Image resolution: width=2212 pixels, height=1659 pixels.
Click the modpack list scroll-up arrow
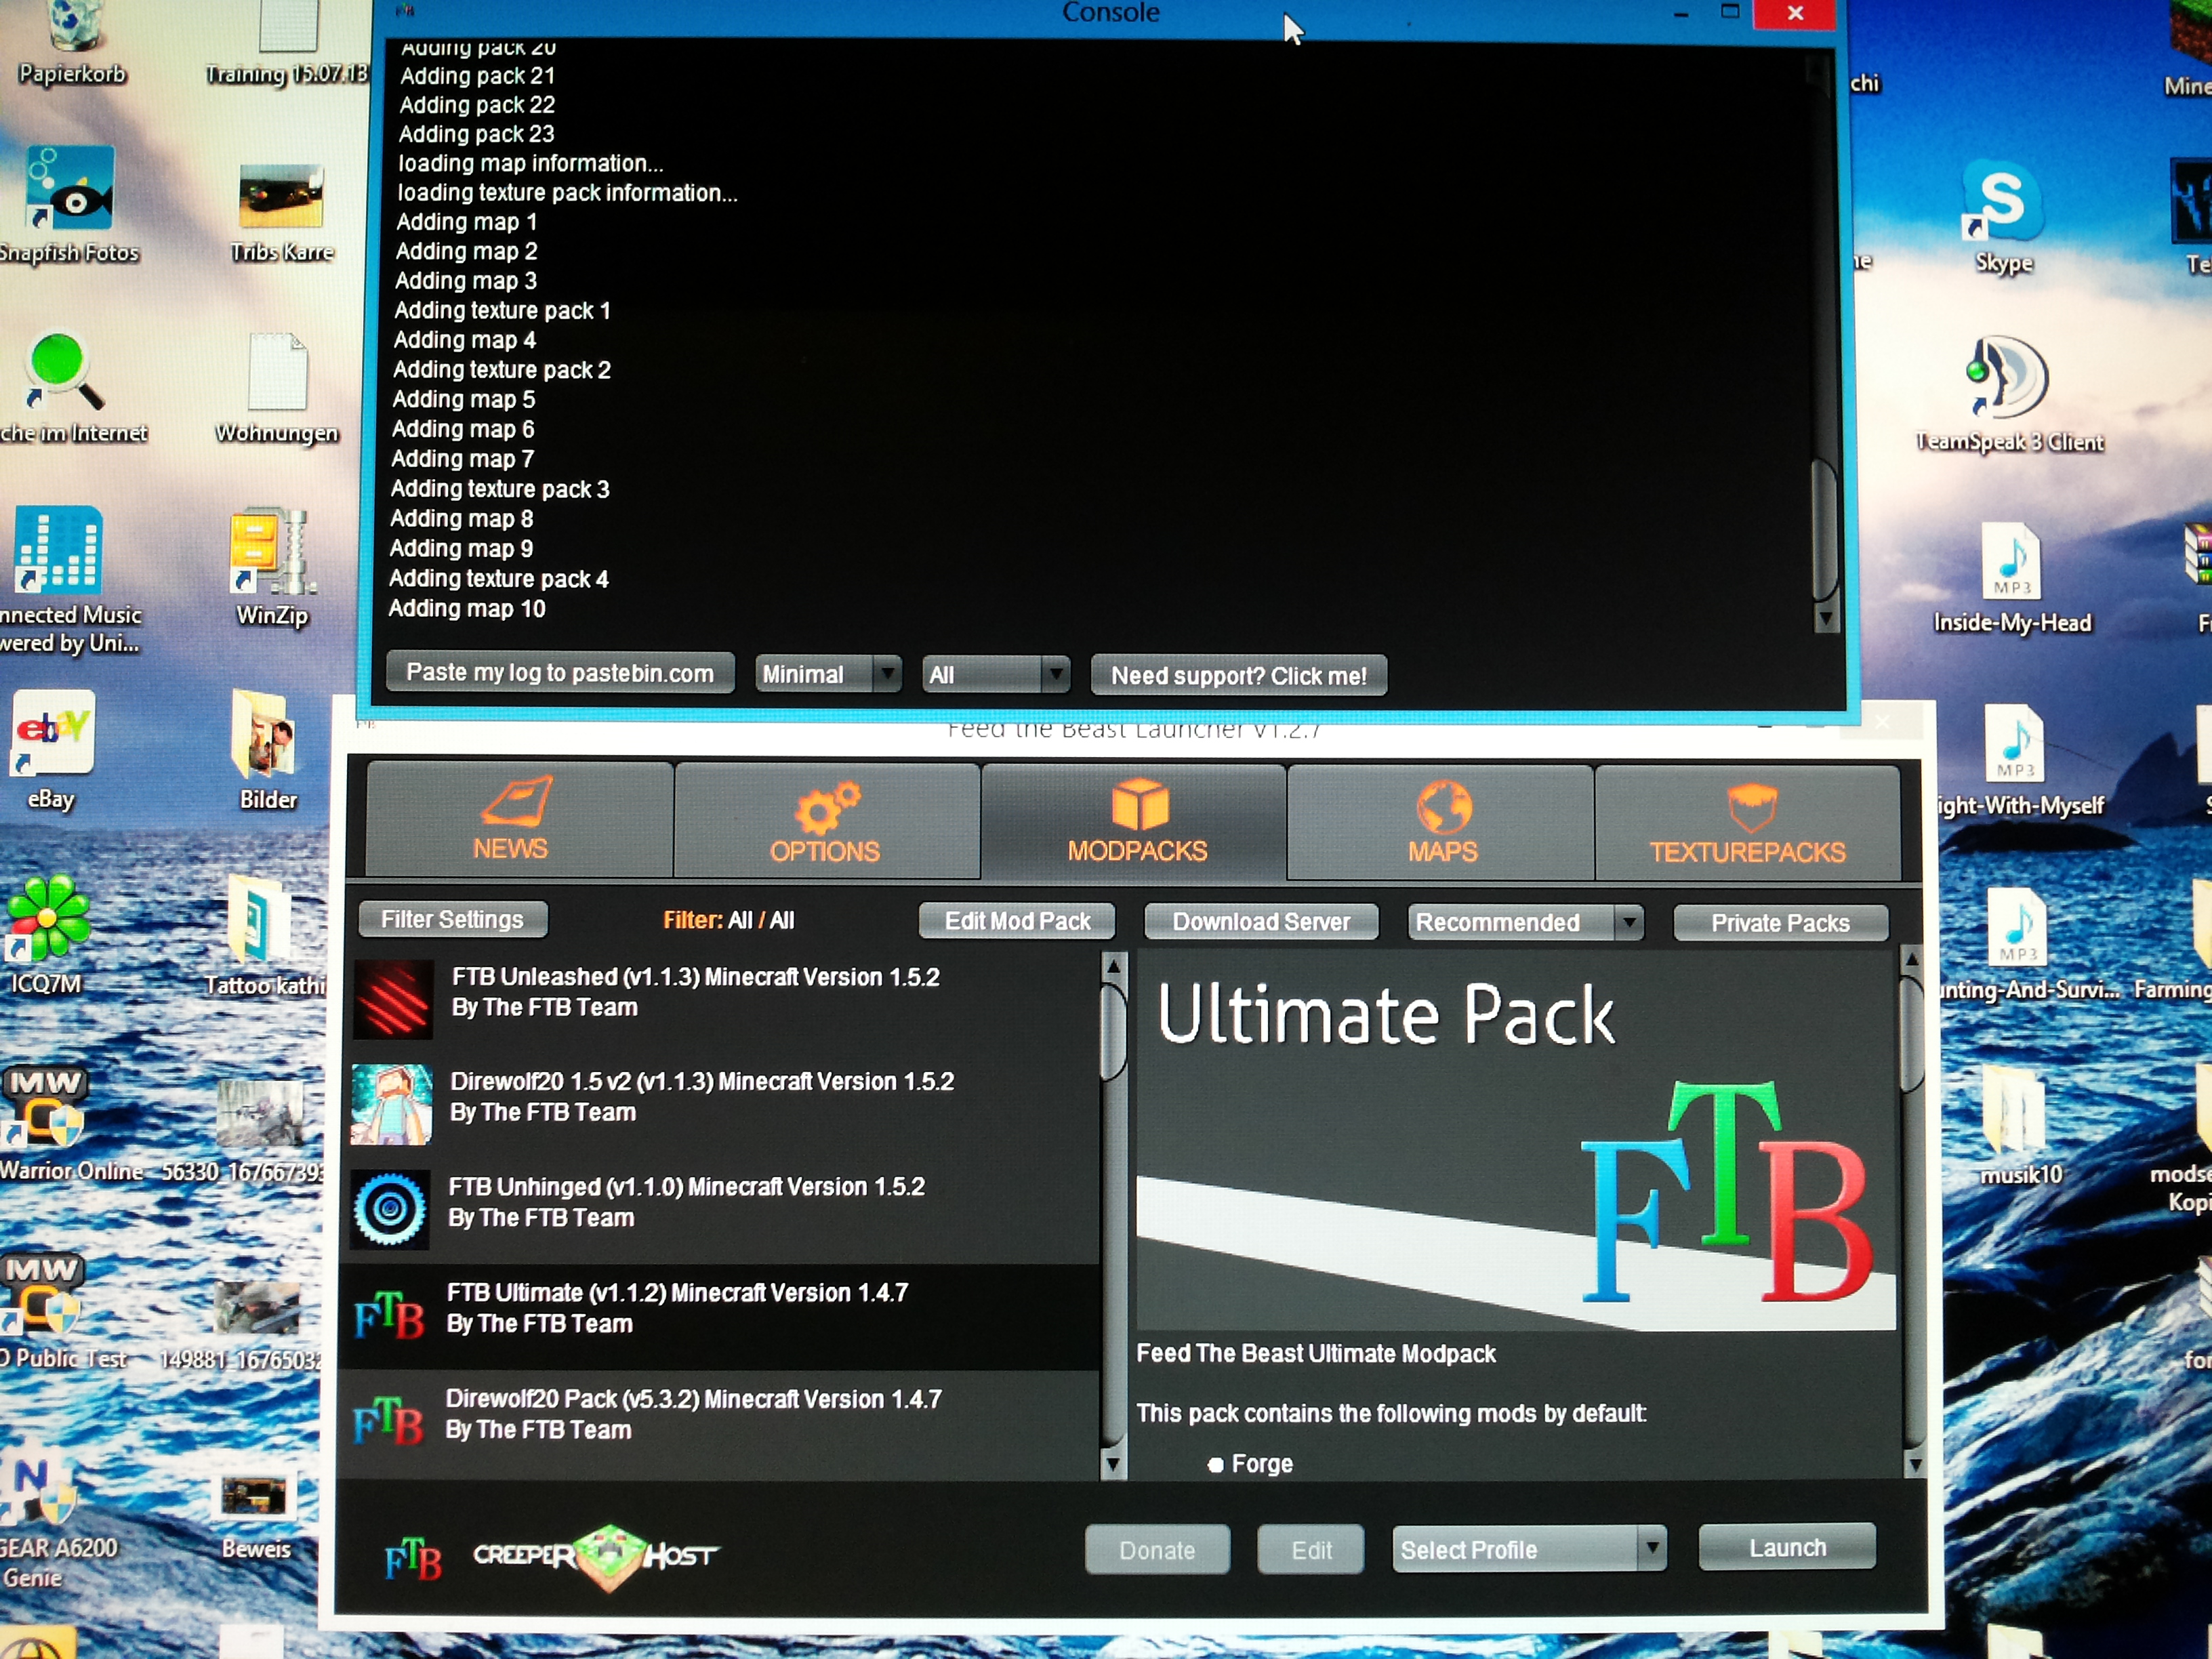[1113, 966]
